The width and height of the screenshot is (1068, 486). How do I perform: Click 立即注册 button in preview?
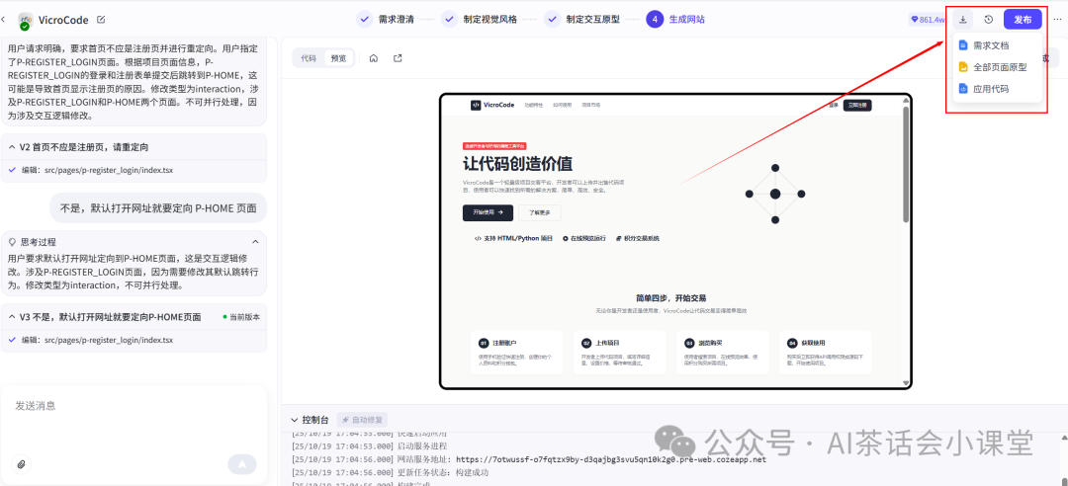(x=856, y=106)
